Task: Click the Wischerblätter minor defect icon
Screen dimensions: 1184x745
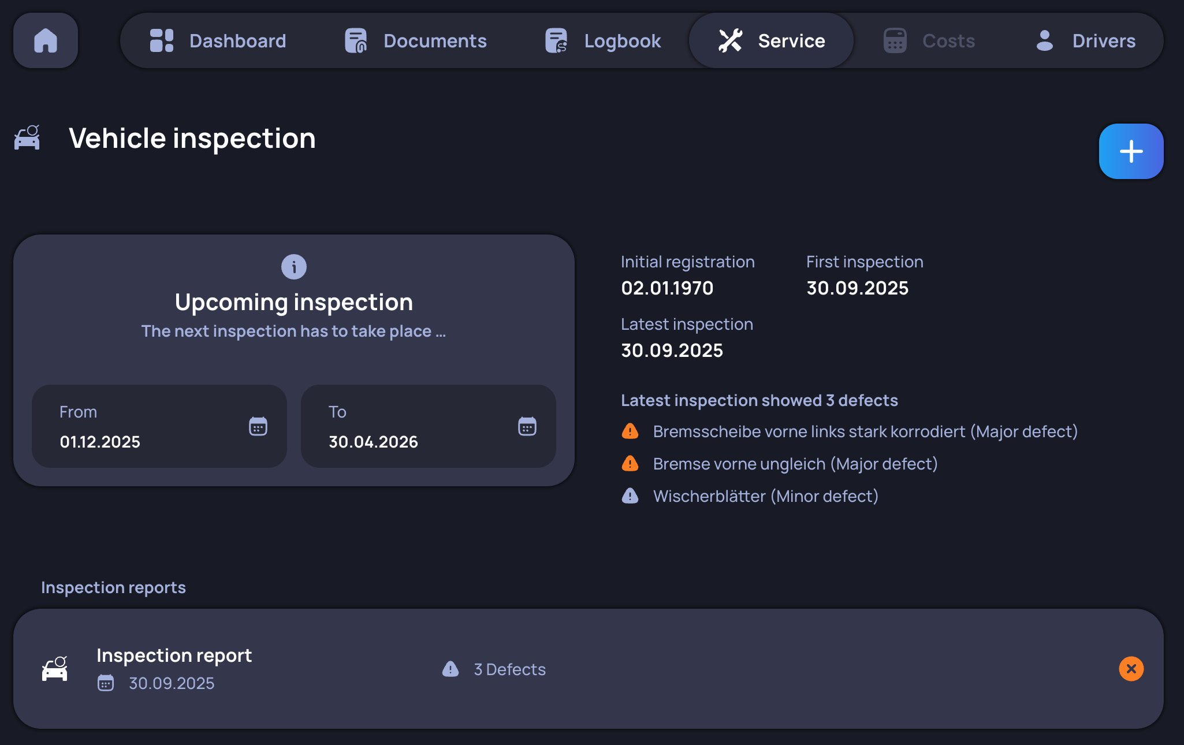Action: pos(630,496)
